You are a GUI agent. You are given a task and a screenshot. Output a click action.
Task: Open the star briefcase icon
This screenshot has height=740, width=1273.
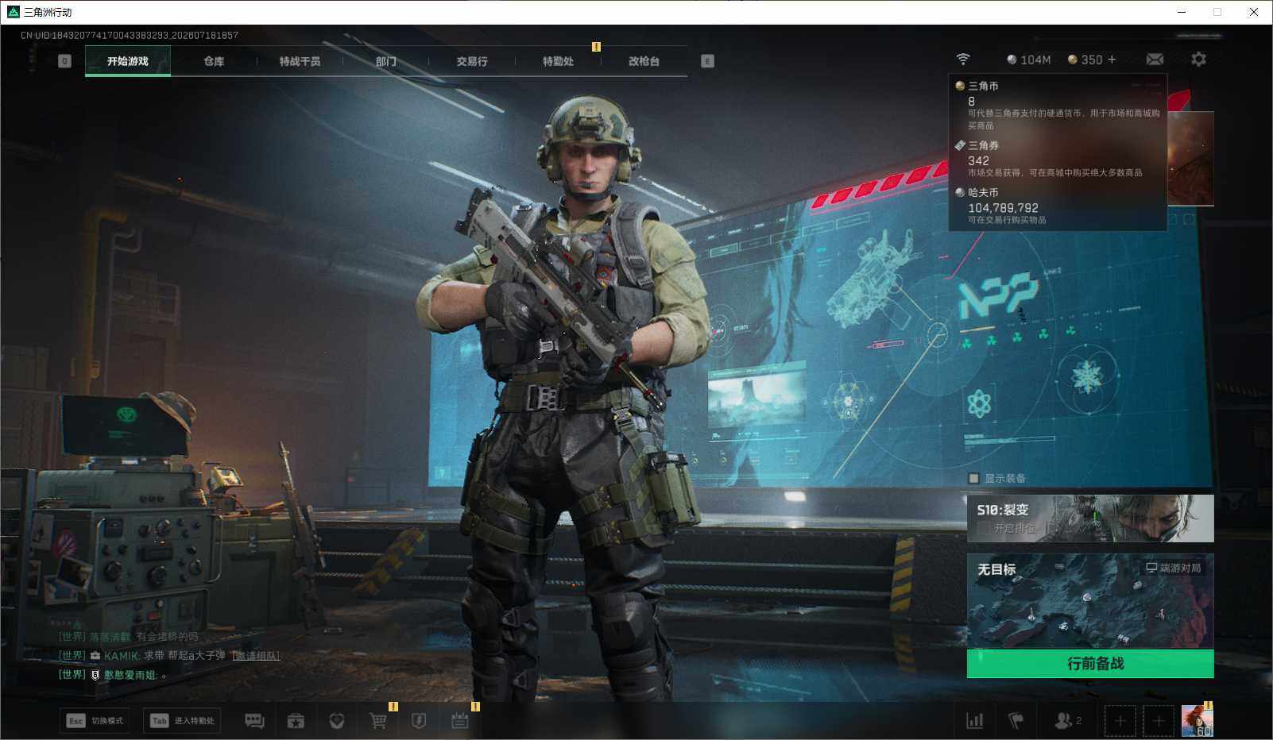(x=296, y=721)
